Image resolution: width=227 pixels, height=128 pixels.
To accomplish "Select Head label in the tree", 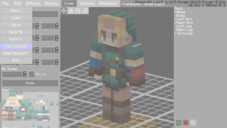I will [x=181, y=12].
